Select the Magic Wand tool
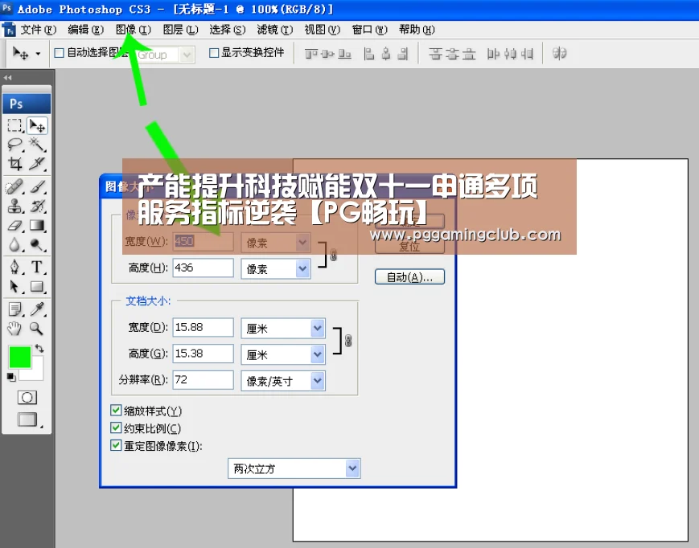 (38, 145)
